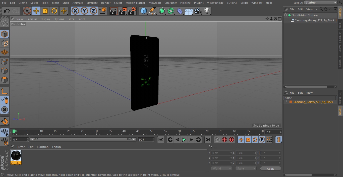Open viewport Cameras menu
Screen dimensions: 343x177
click(32, 19)
